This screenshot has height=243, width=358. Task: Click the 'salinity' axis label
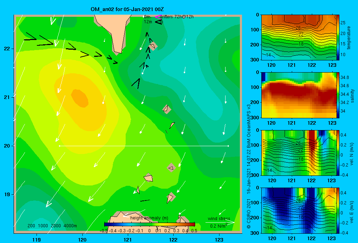[352, 95]
